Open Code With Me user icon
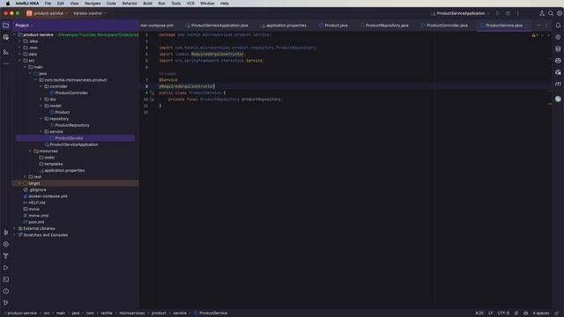The width and height of the screenshot is (564, 317). [x=542, y=13]
